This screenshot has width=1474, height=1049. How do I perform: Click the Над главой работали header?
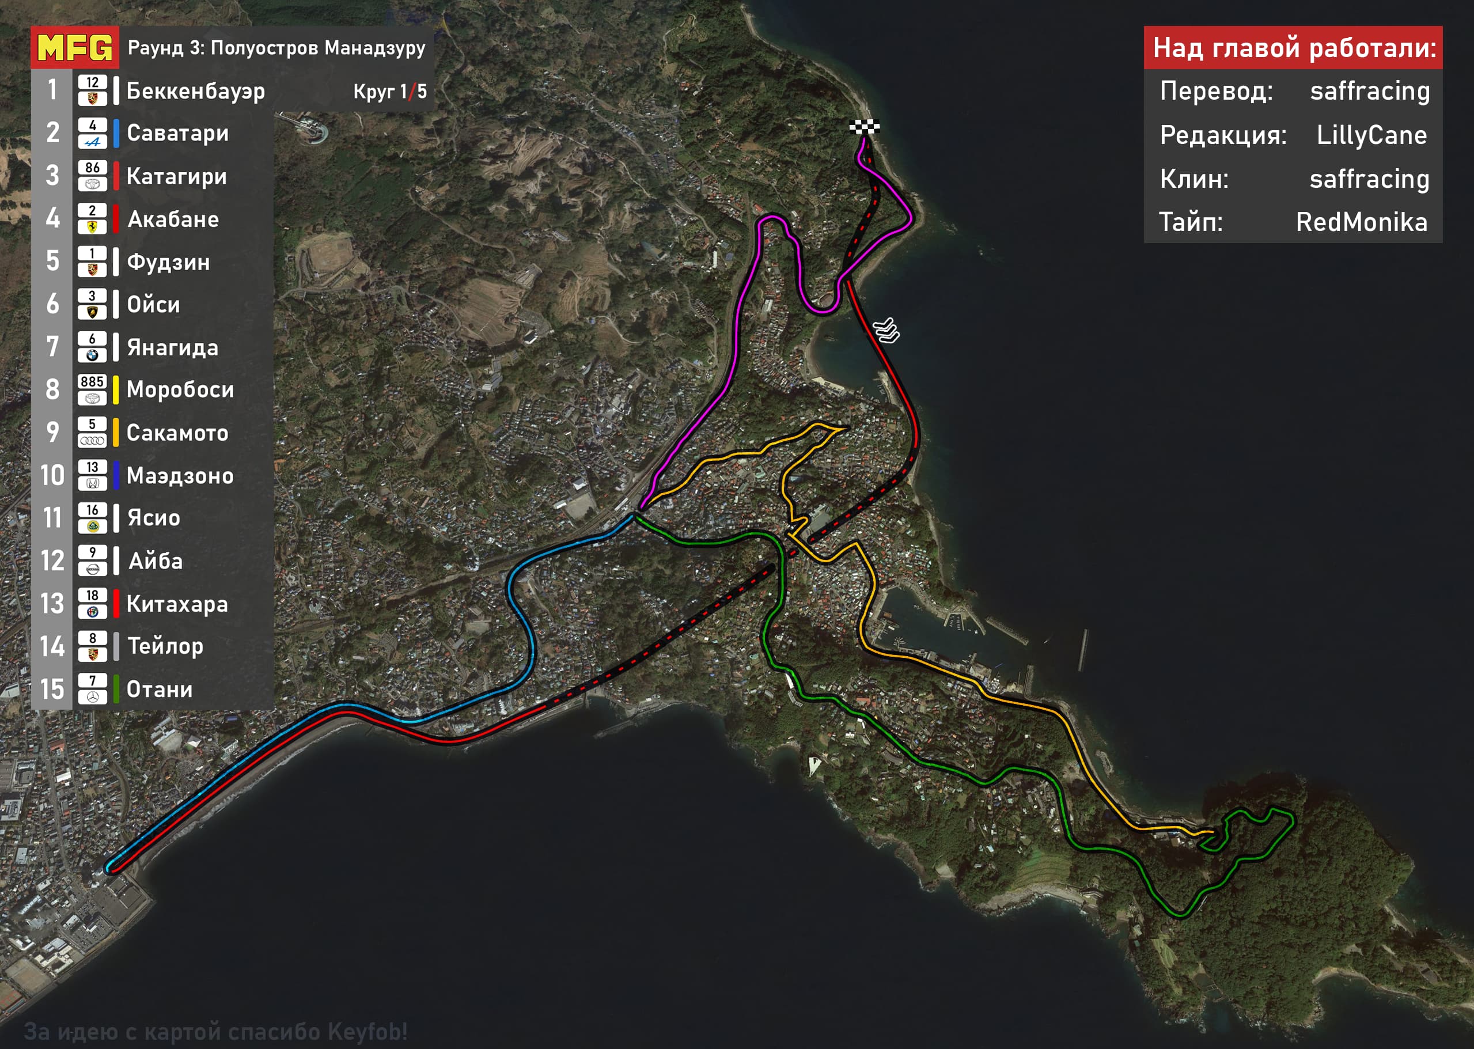pos(1294,48)
